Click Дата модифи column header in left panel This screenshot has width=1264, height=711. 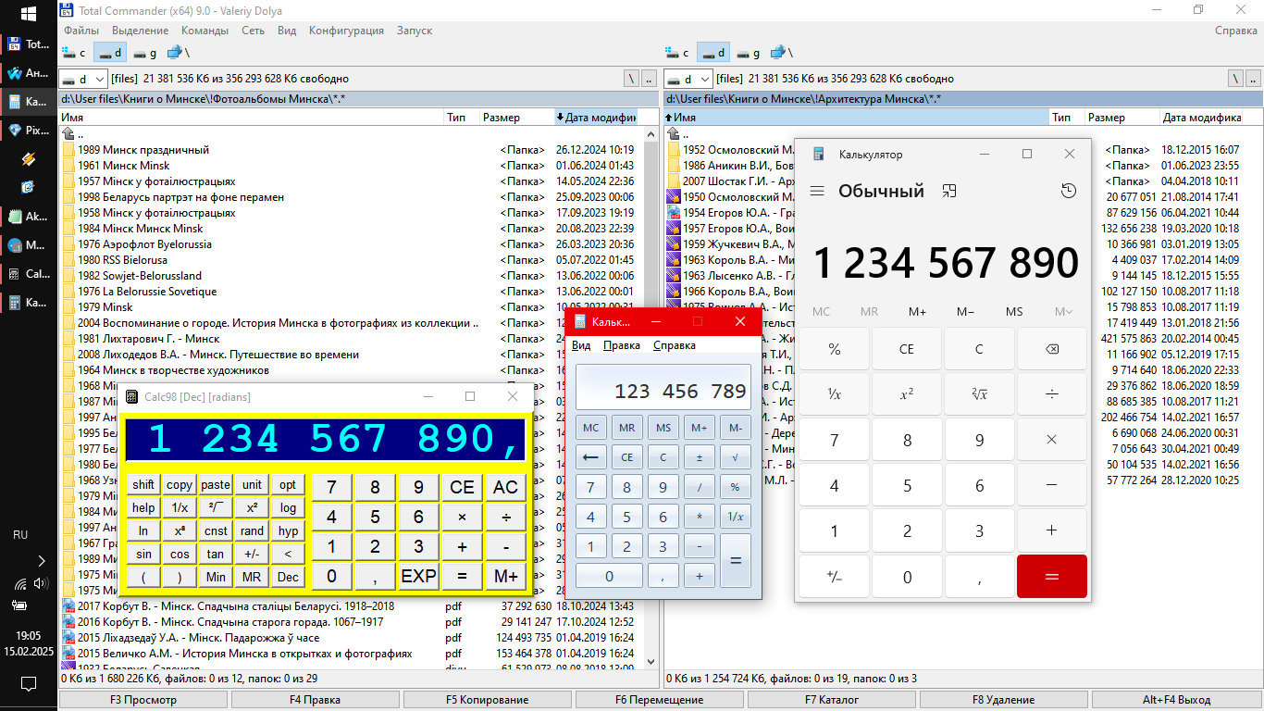pos(596,118)
